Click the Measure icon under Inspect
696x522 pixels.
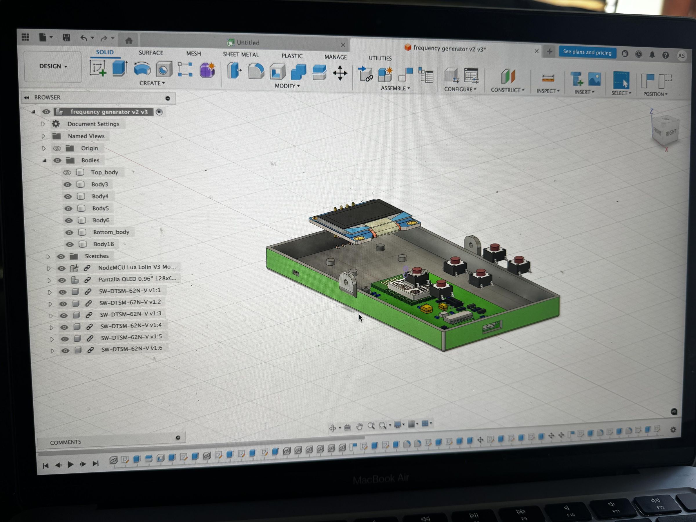(x=548, y=78)
